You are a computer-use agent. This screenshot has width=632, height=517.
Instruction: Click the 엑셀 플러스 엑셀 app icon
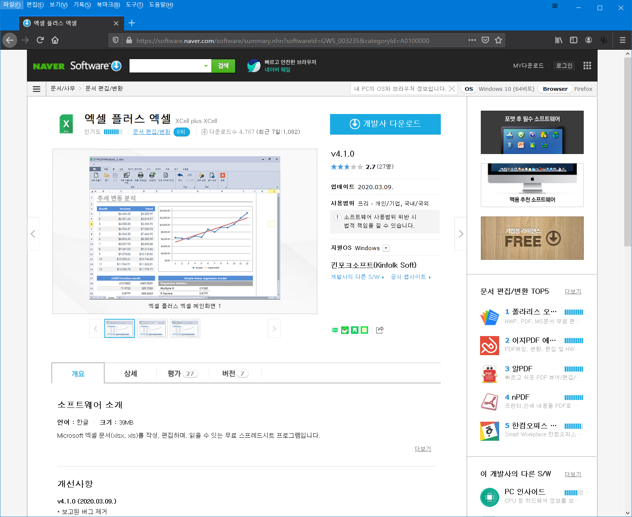coord(66,124)
